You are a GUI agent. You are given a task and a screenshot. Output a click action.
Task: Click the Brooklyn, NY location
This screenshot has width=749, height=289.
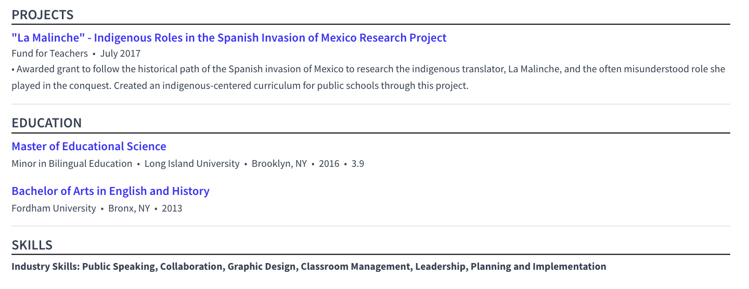click(x=279, y=164)
